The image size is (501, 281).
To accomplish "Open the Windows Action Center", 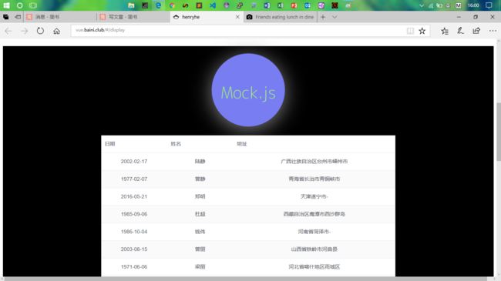I will 489,5.
